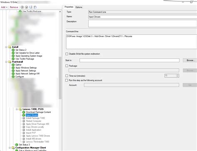Increase the time-out minutes spinner

pyautogui.click(x=177, y=75)
